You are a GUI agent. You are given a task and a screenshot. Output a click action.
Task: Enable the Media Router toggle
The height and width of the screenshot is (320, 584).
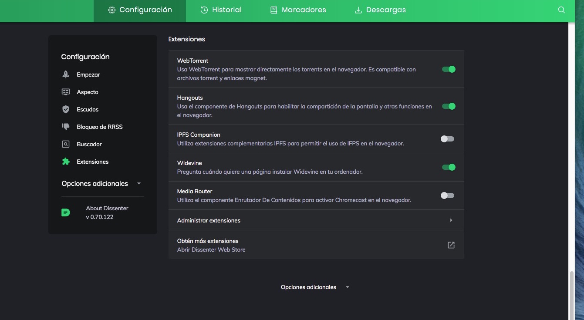coord(447,195)
